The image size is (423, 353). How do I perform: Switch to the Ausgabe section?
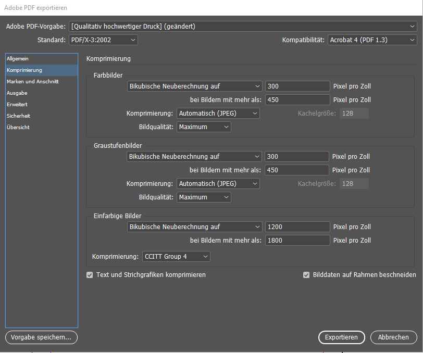[x=42, y=93]
